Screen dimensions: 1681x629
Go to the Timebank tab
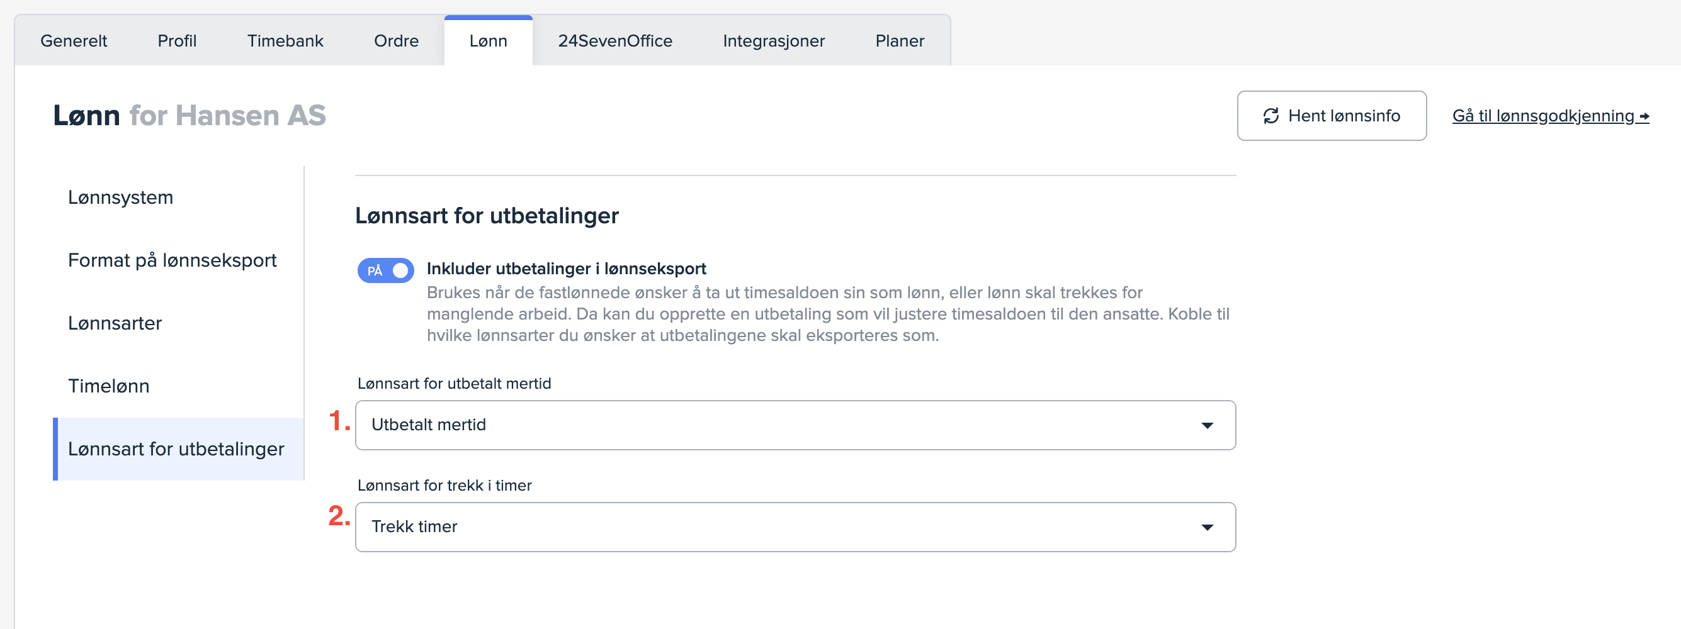[285, 41]
